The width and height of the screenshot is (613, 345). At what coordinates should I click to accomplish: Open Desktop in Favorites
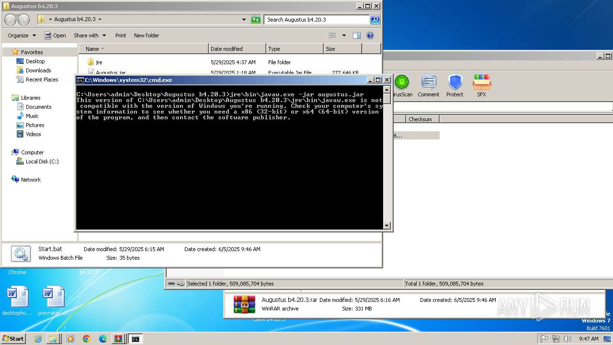[x=35, y=61]
